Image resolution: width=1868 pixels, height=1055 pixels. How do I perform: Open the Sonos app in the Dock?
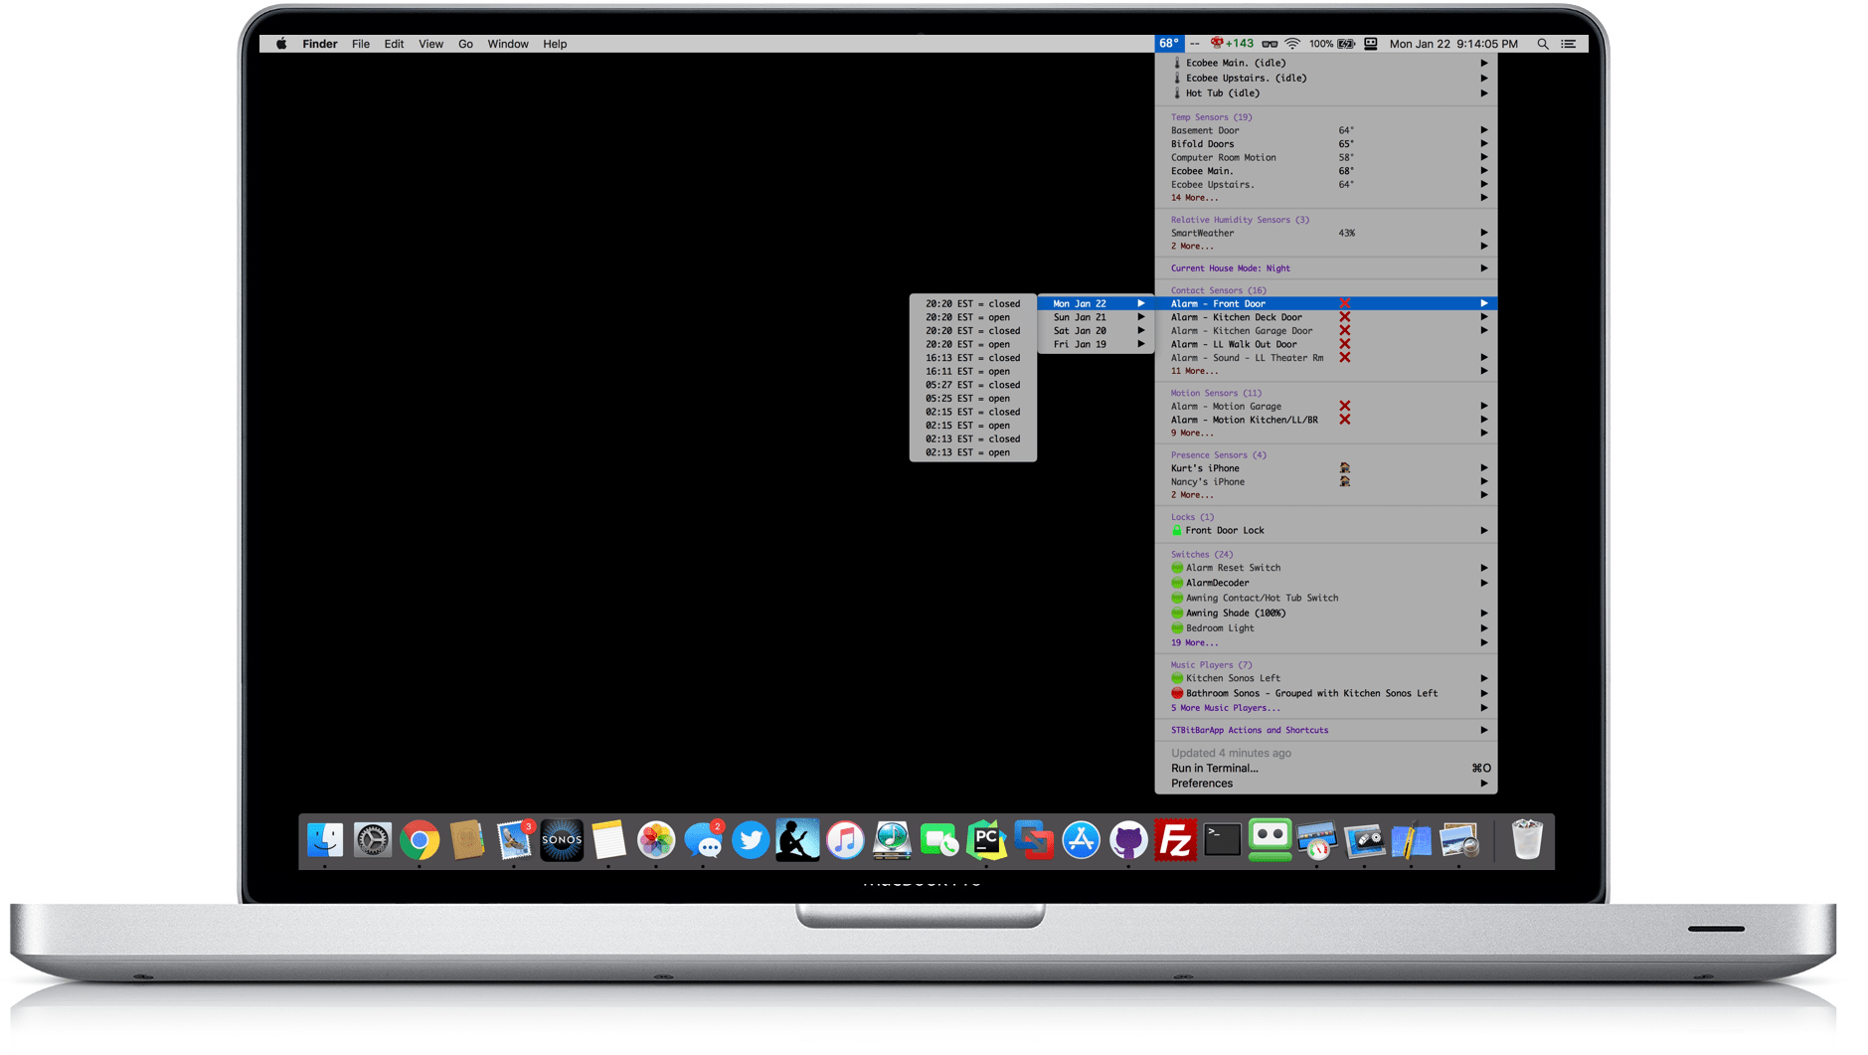[x=562, y=840]
